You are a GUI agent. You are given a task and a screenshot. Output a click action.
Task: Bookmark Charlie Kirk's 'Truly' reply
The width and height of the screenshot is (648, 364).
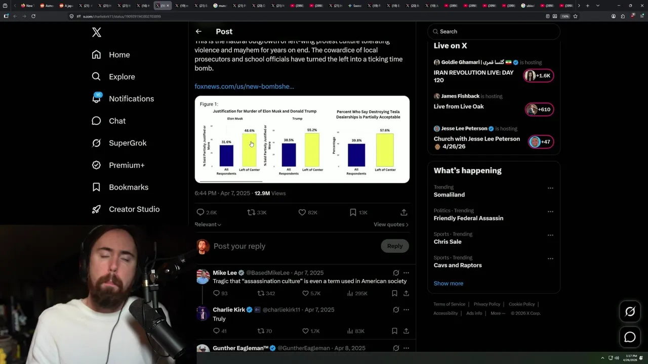point(394,331)
